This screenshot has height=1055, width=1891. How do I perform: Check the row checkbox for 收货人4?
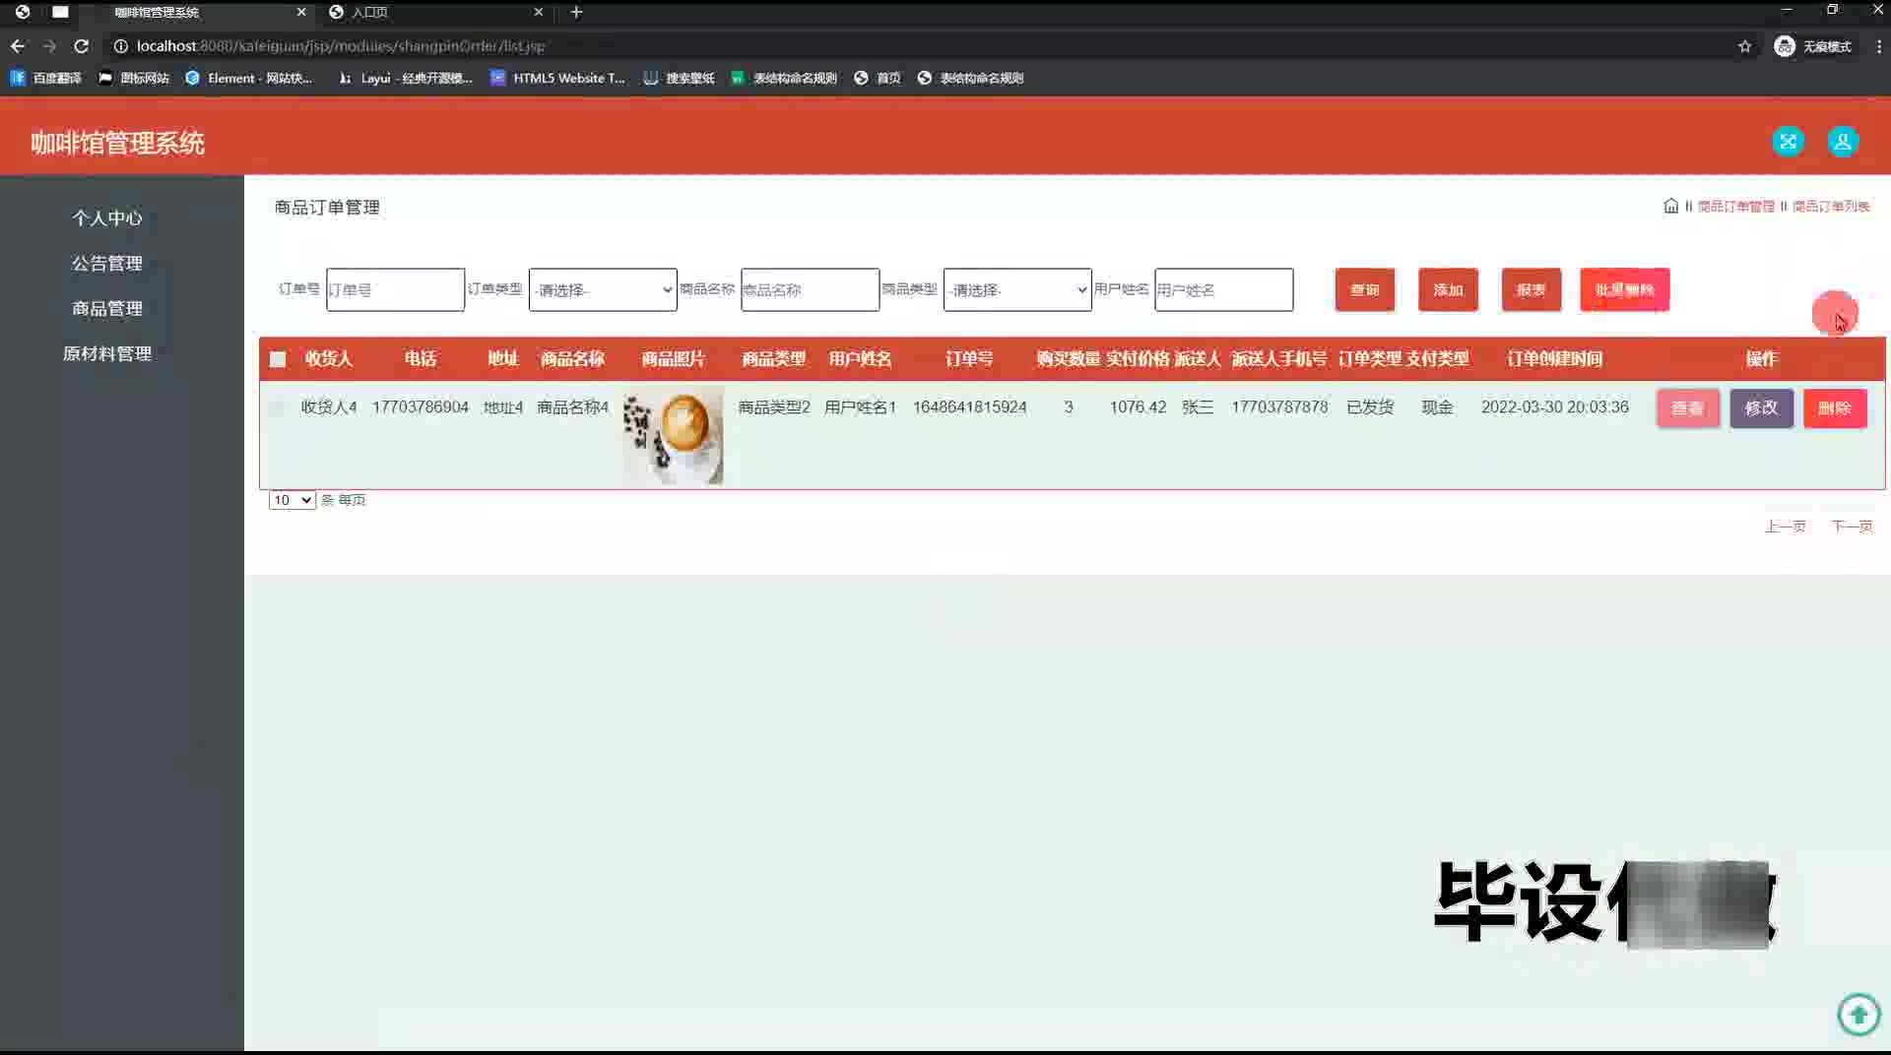[277, 407]
